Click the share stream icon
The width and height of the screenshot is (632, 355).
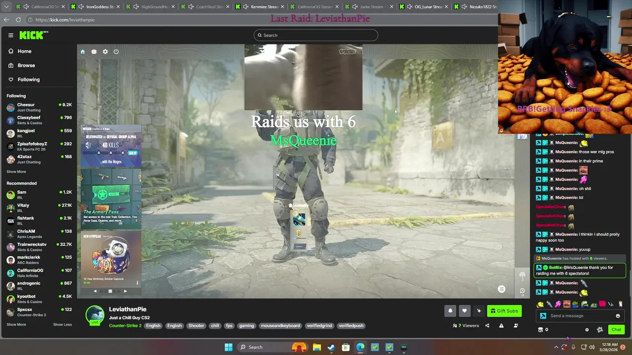[x=487, y=325]
